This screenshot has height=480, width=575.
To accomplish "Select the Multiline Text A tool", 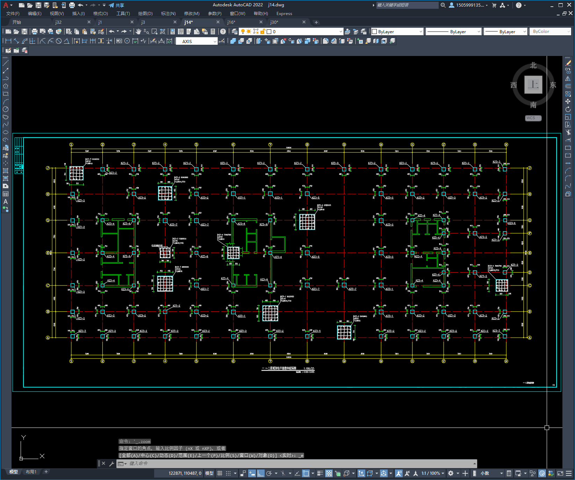I will click(6, 202).
